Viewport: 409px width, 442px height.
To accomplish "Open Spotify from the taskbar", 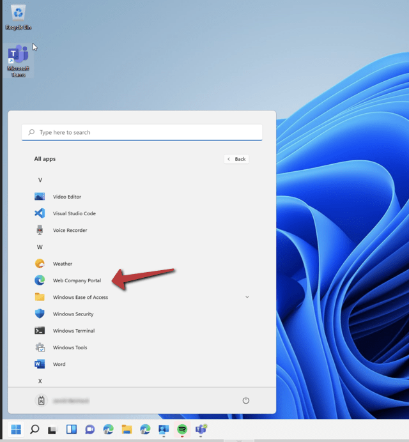I will pos(182,429).
